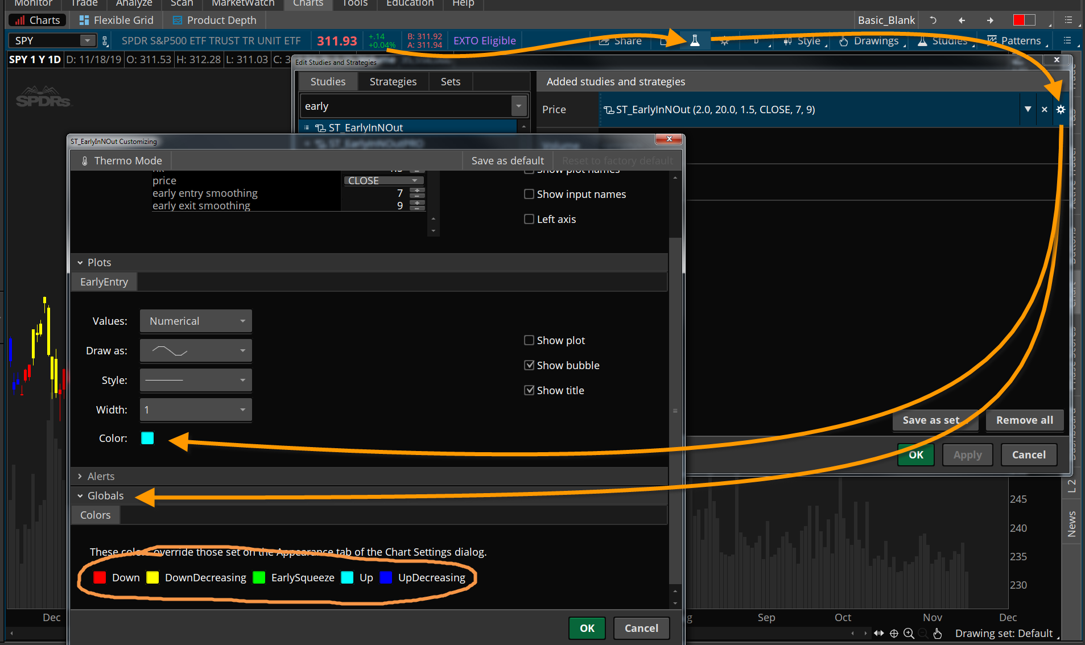Click the red/white grid layout icon
Viewport: 1085px width, 645px height.
coord(1024,20)
